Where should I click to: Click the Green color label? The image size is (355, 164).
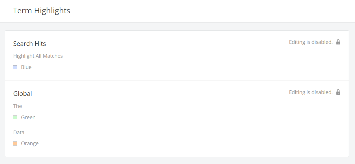(x=28, y=117)
